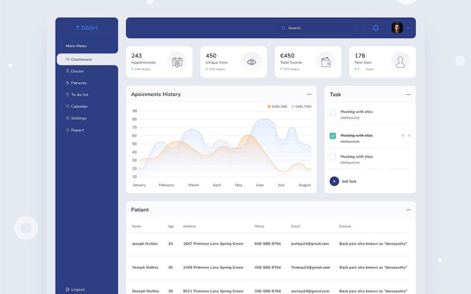471x294 pixels.
Task: Click the Search input field
Action: click(314, 28)
